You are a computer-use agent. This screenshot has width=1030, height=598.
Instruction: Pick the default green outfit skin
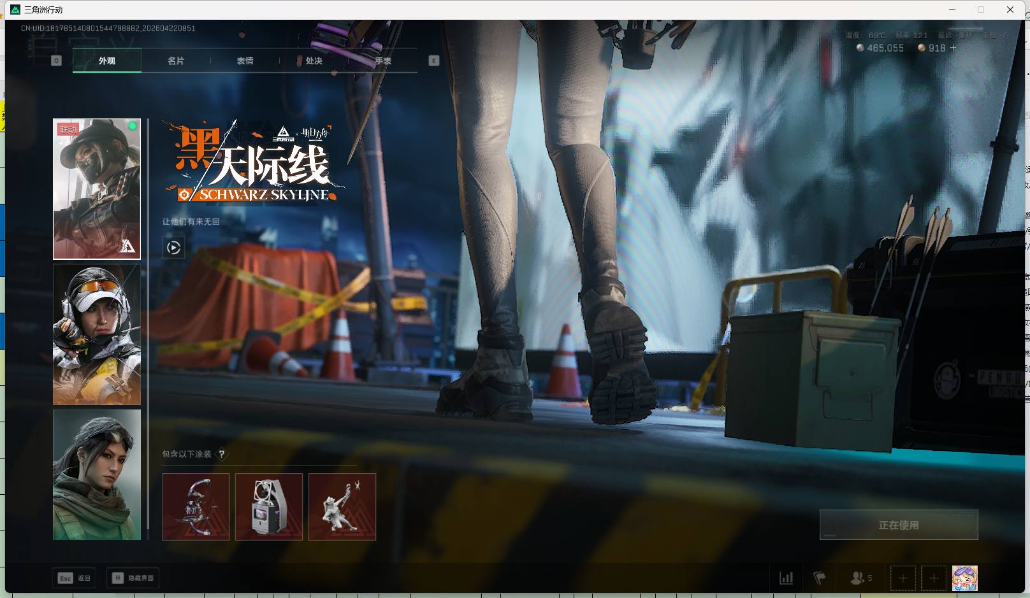[x=97, y=474]
